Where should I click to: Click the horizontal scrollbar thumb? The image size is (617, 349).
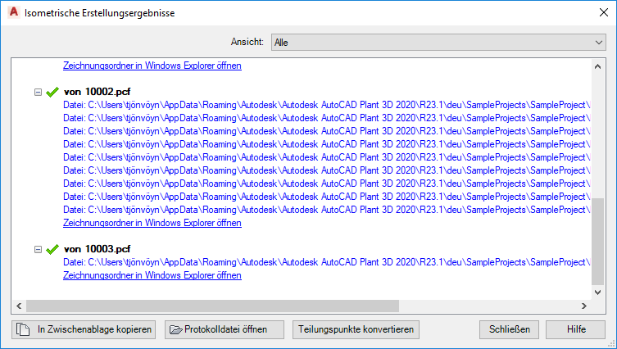point(212,306)
